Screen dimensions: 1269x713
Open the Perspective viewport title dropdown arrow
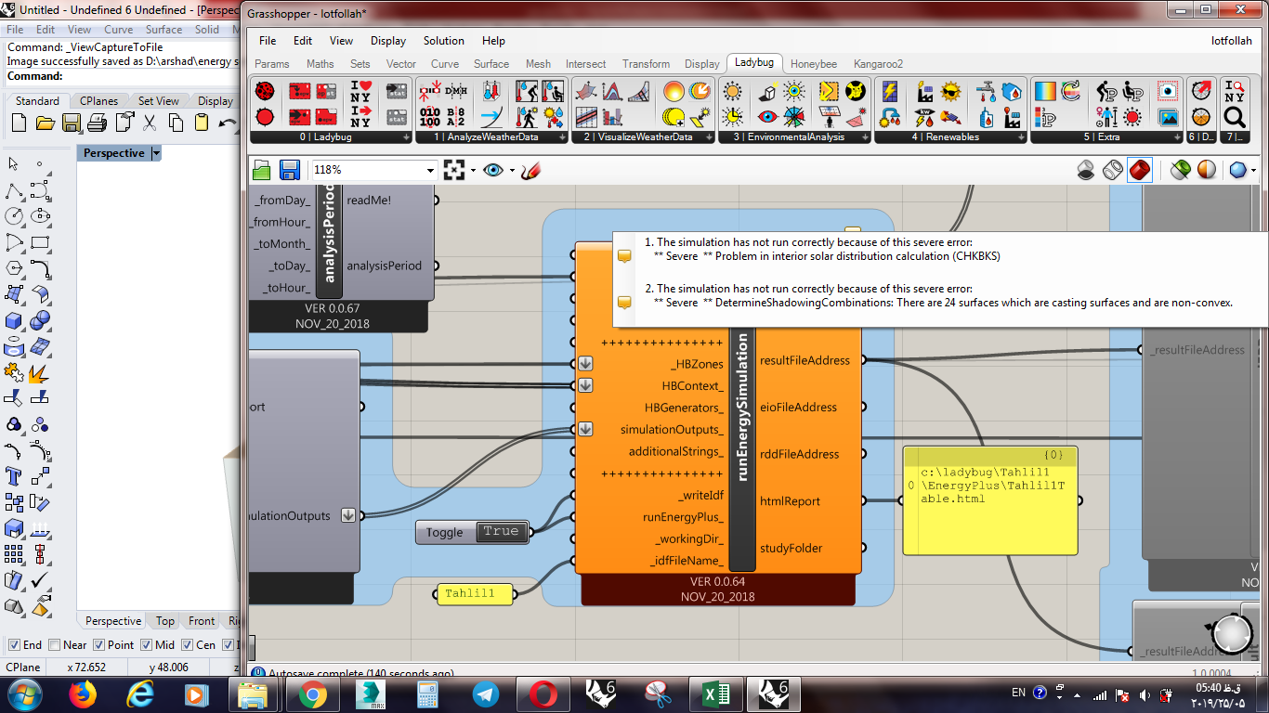[x=156, y=153]
